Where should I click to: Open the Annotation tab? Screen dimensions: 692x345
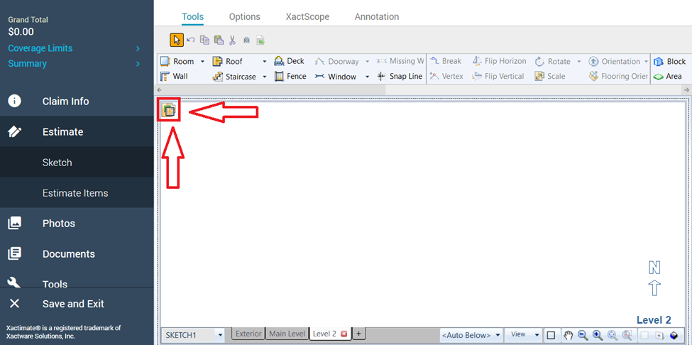click(377, 17)
